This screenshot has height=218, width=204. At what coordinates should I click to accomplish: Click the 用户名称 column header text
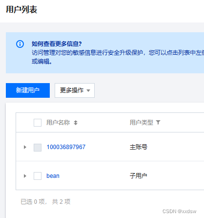coord(58,123)
